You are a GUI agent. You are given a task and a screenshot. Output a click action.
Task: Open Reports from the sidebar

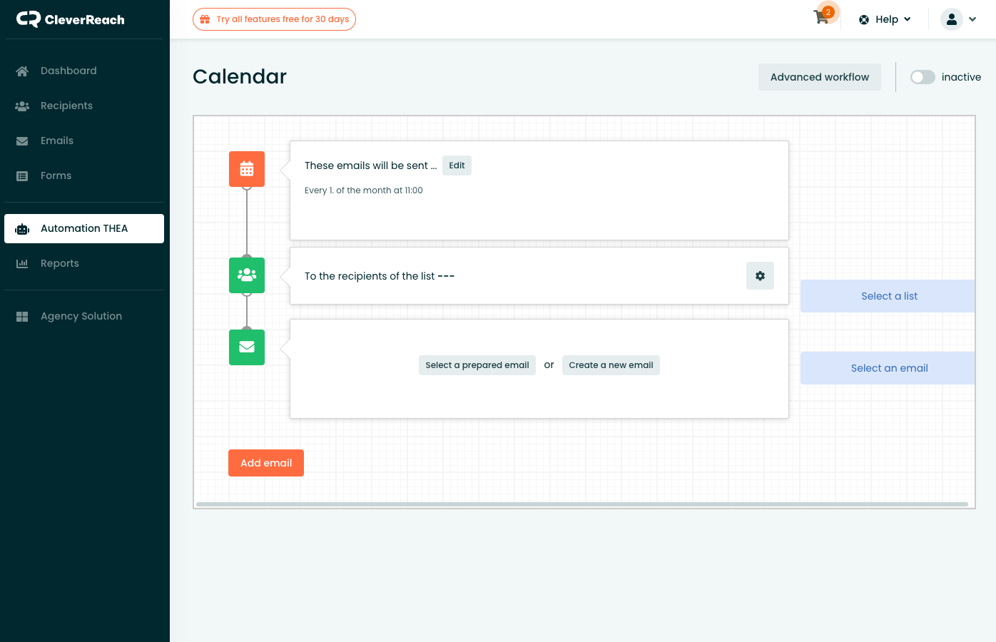coord(84,263)
